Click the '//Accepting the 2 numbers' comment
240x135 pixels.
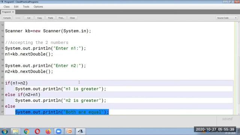(x=37, y=42)
